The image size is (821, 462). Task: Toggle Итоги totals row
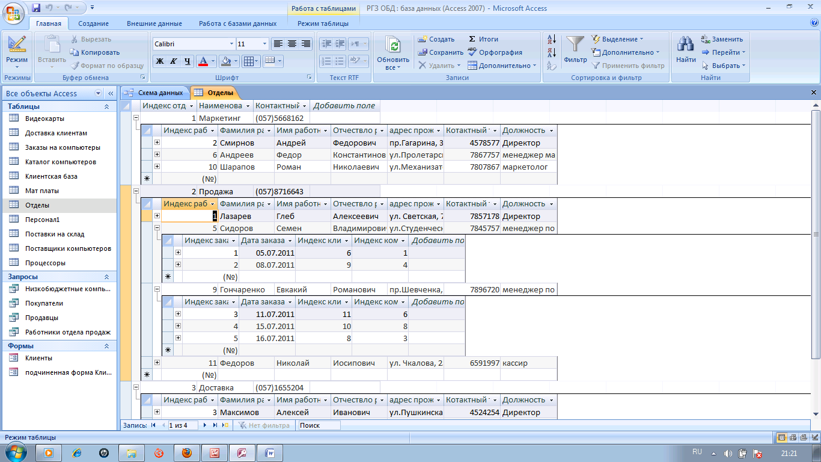(483, 39)
